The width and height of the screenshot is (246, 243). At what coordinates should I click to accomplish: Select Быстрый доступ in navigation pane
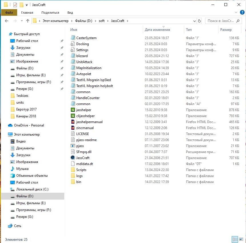tap(27, 34)
